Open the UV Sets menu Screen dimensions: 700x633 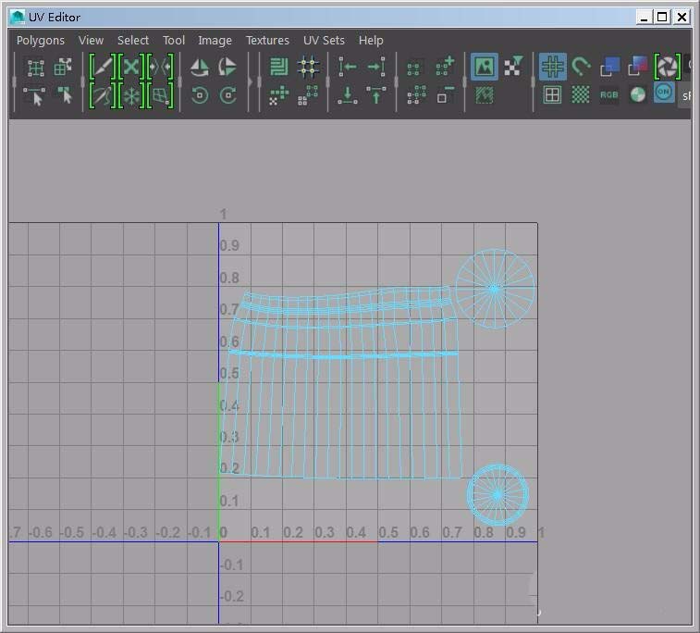[x=324, y=41]
